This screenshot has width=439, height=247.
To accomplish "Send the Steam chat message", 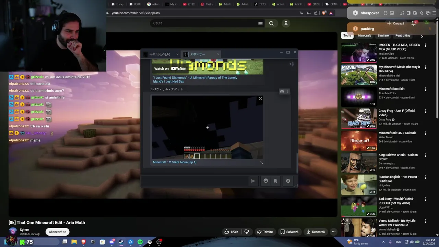I will click(x=253, y=181).
